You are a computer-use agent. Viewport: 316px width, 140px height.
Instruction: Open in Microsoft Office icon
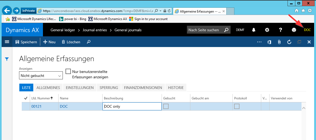tap(269, 42)
